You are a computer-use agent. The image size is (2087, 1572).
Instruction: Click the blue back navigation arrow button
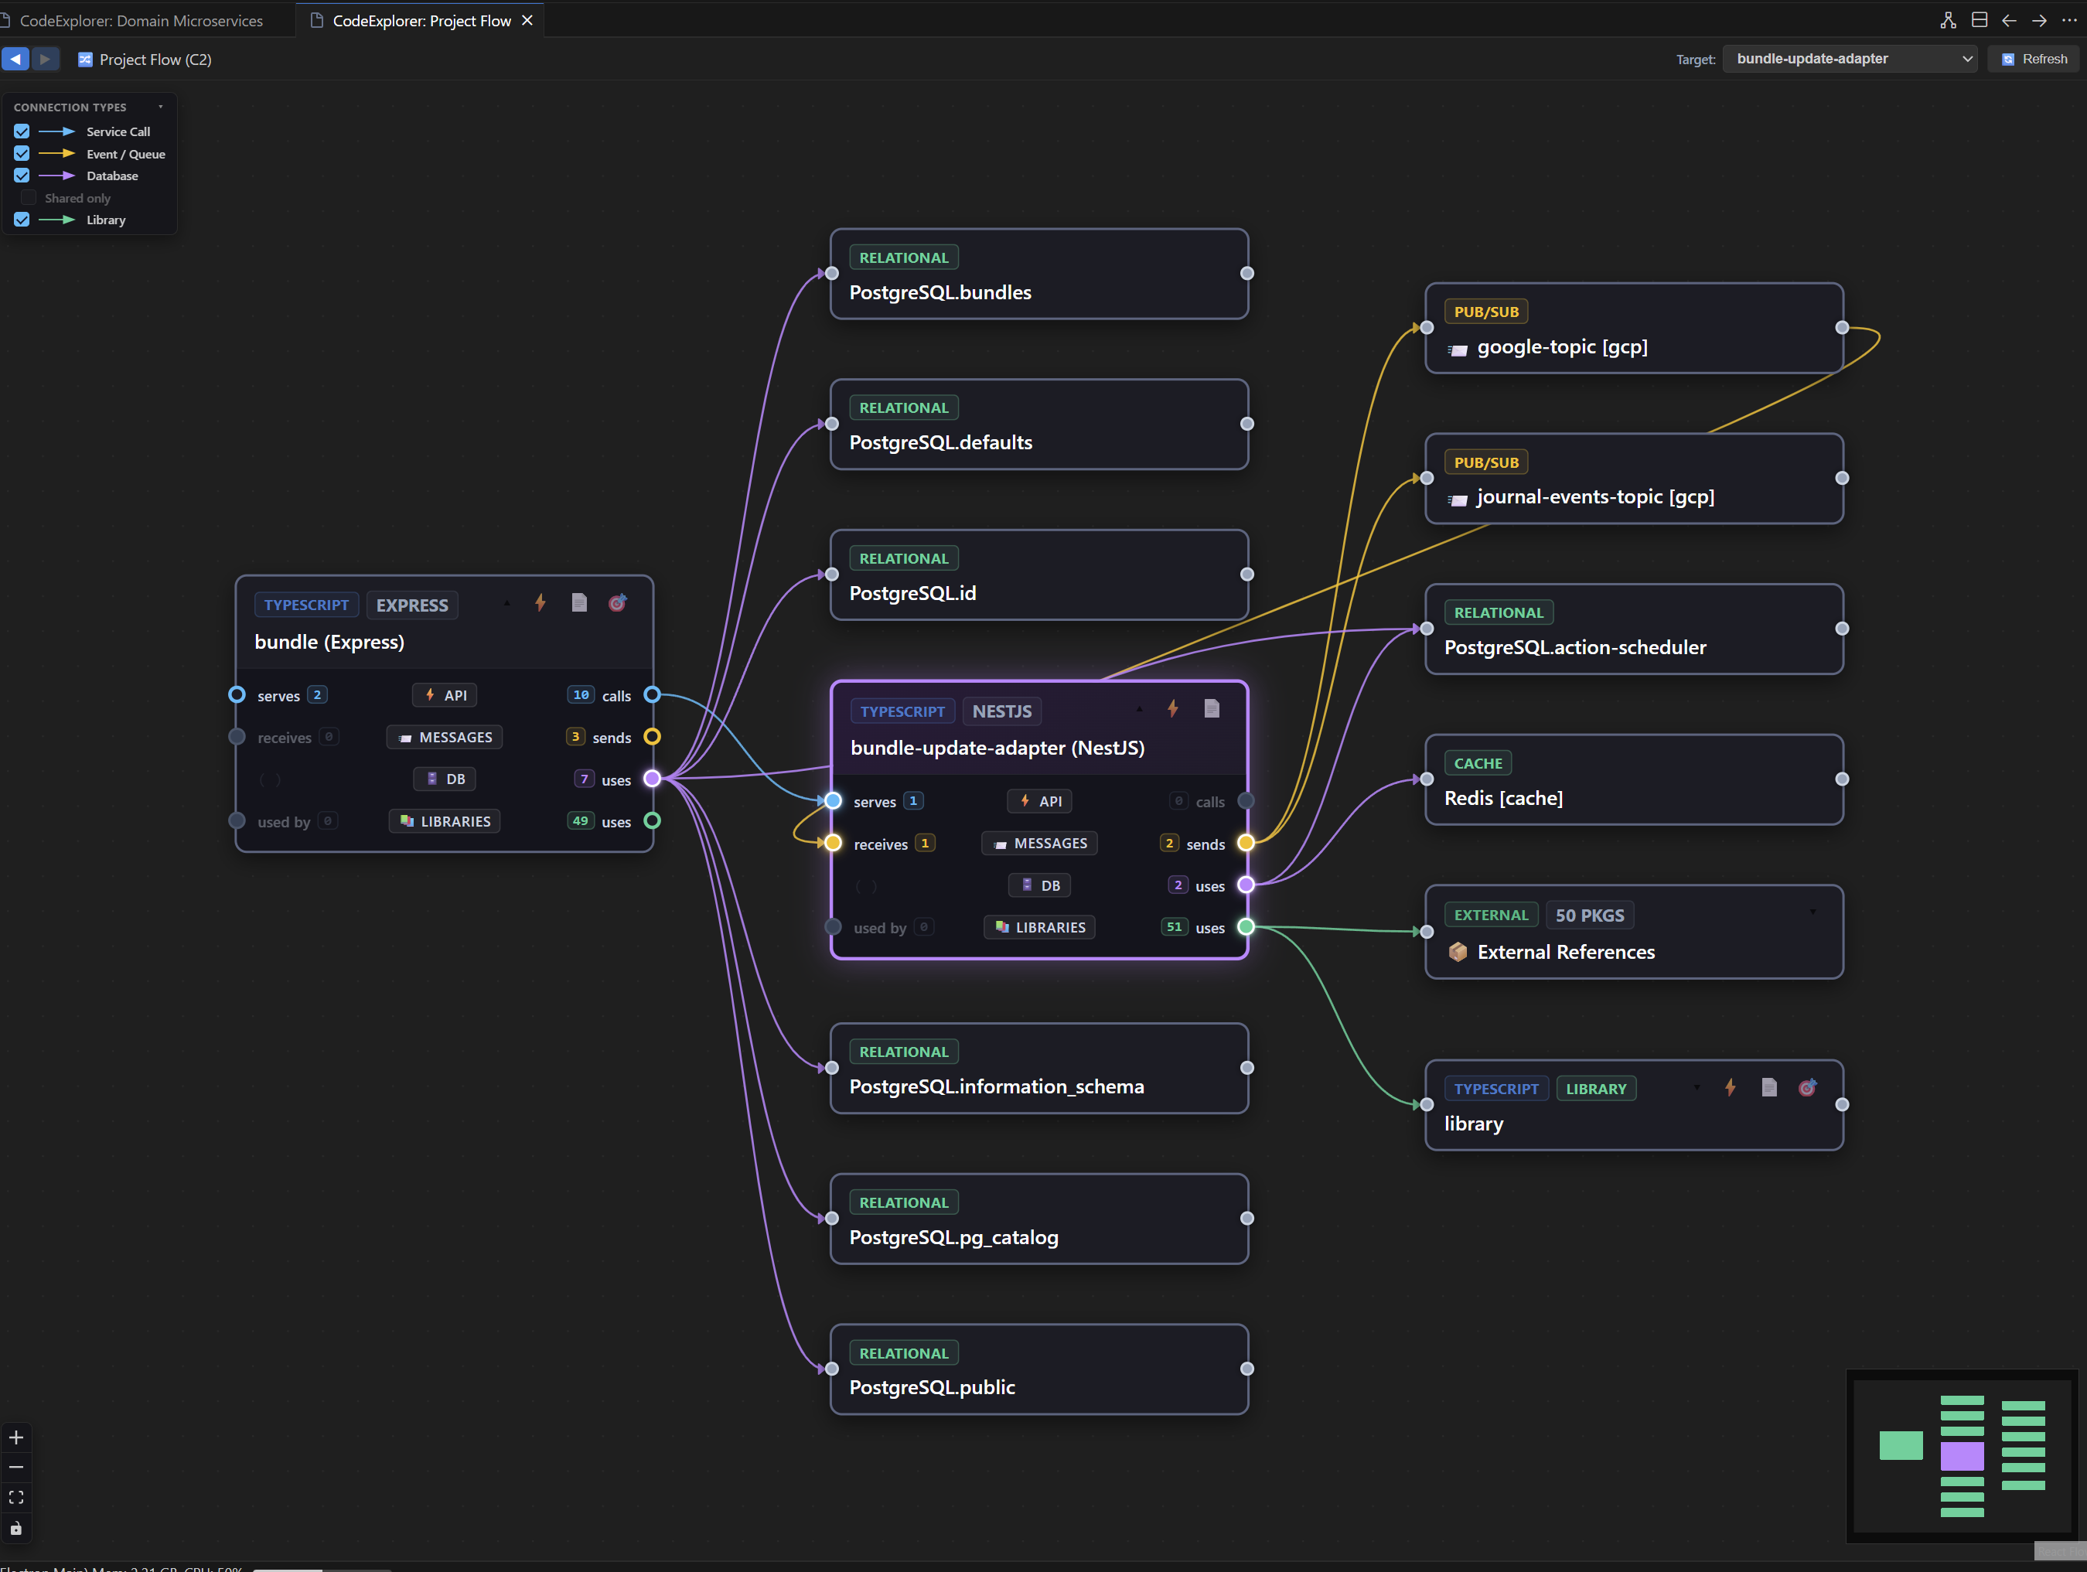[x=15, y=60]
